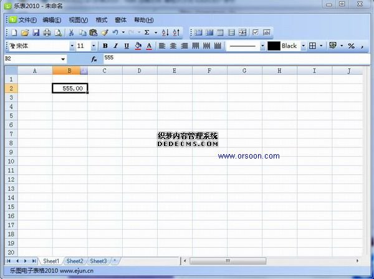374x279 pixels.
Task: Apply the font color A
Action: 149,46
